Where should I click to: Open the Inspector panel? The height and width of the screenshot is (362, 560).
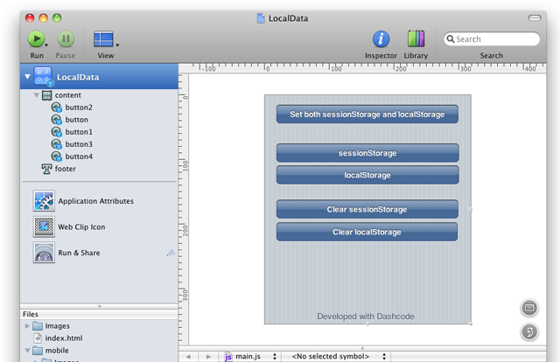tap(381, 39)
